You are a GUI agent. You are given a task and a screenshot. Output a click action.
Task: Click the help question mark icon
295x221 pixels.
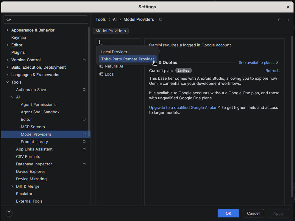click(x=9, y=213)
